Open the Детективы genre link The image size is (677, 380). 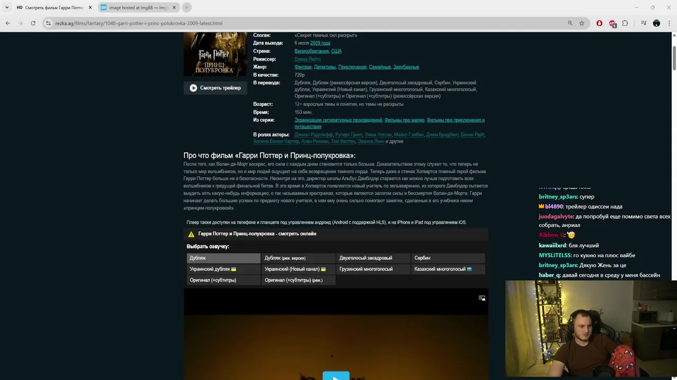click(325, 67)
